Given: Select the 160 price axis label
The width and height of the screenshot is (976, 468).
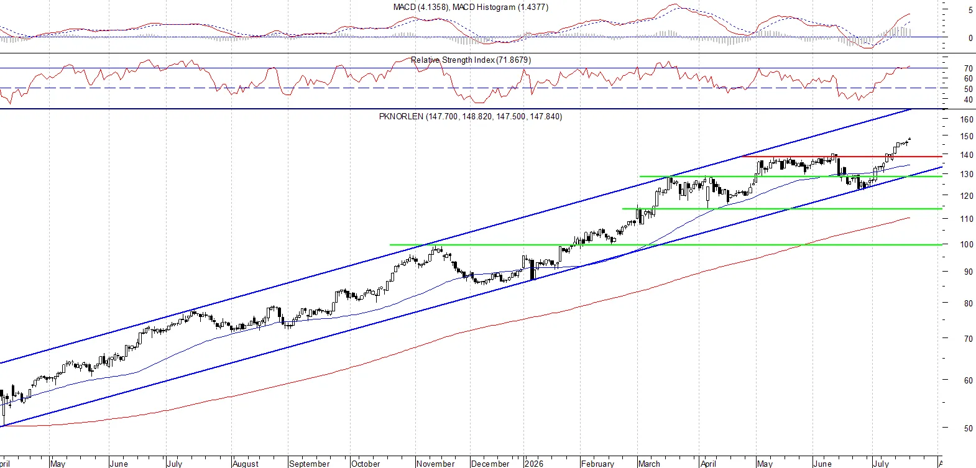Looking at the screenshot, I should coord(967,119).
